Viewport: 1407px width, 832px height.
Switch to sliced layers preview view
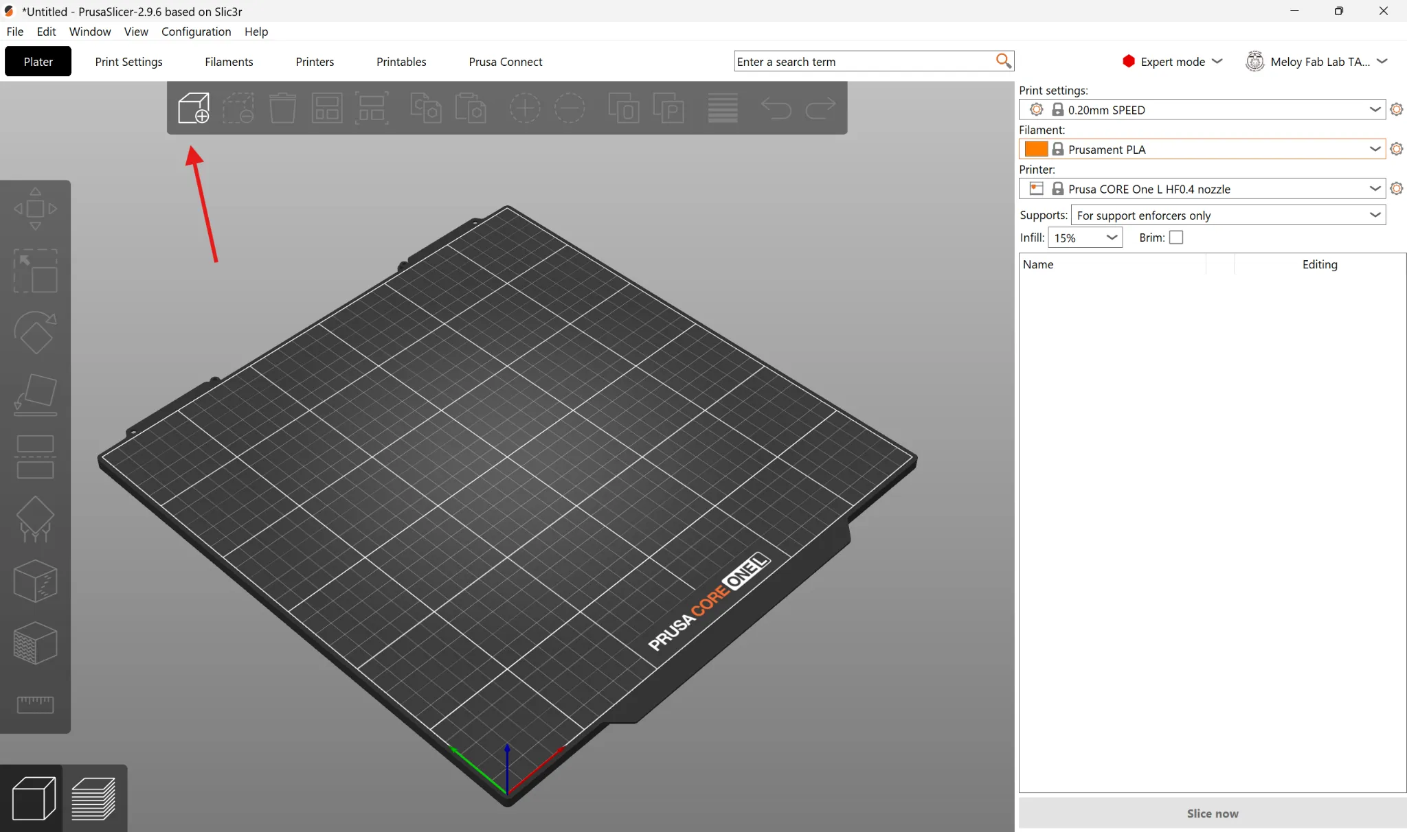pyautogui.click(x=93, y=798)
